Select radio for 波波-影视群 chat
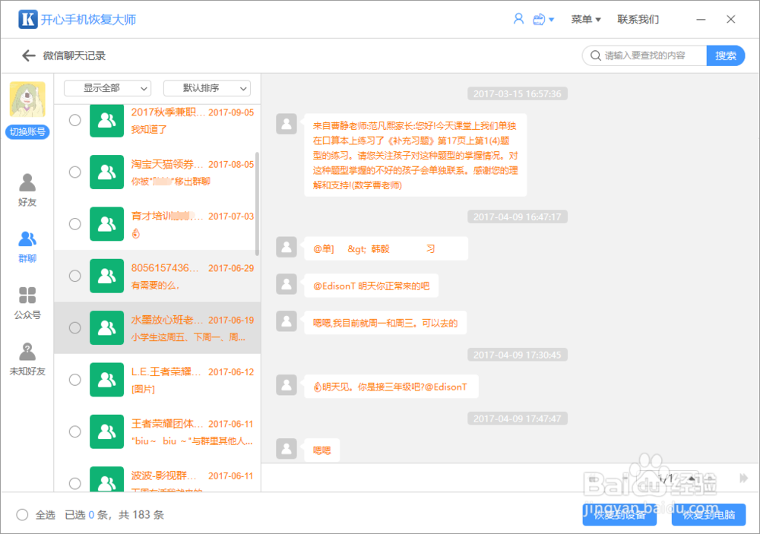Screen dimensions: 760x534 (74, 483)
